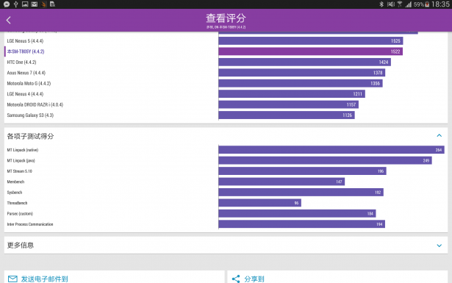Tap the back arrow in purple header
Image resolution: width=452 pixels, height=283 pixels.
click(x=8, y=20)
